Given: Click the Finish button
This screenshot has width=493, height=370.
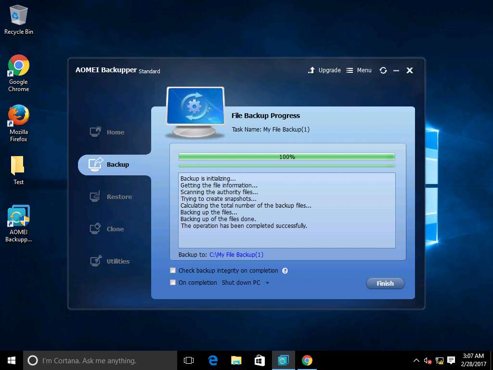Looking at the screenshot, I should pyautogui.click(x=385, y=283).
